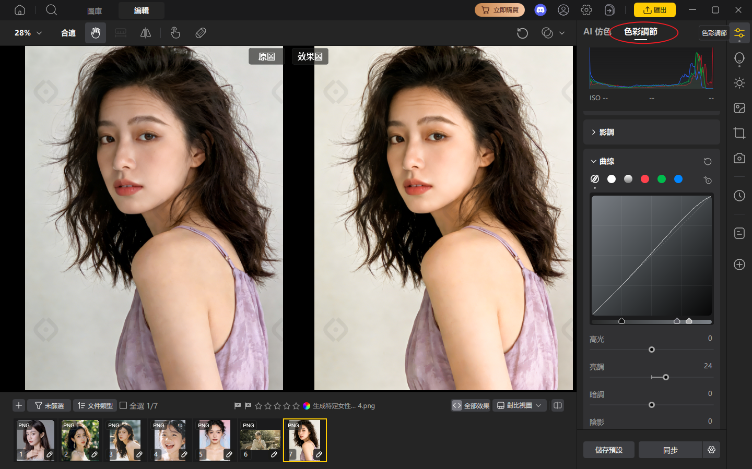Select the green curve channel
The image size is (752, 469).
662,179
